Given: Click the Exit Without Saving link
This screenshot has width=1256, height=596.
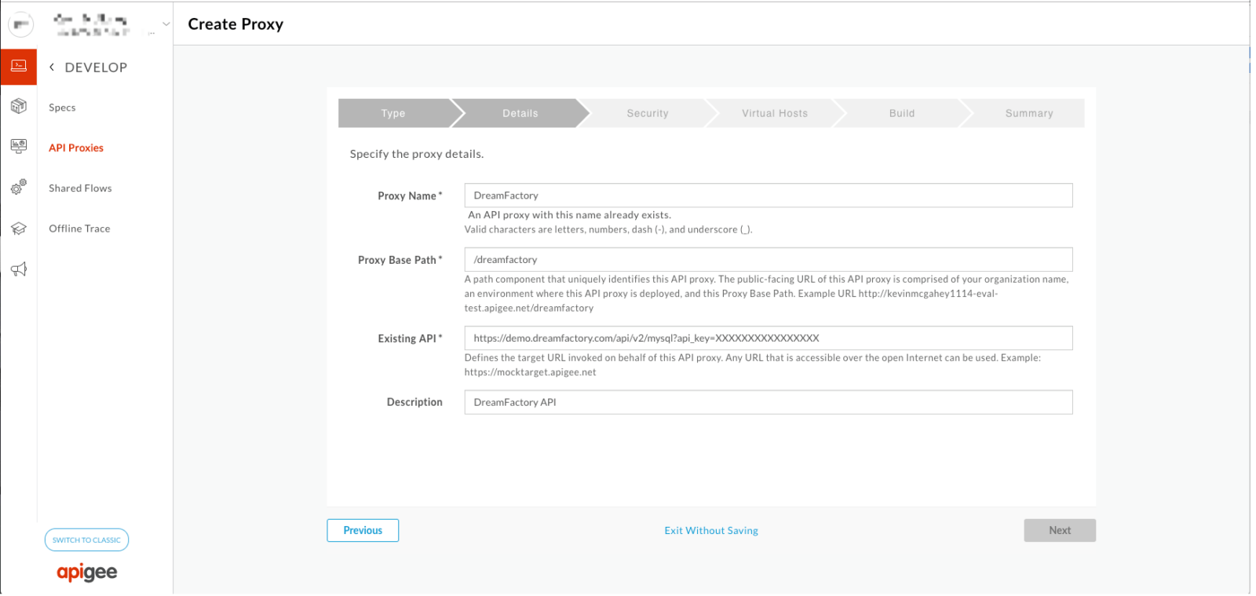Looking at the screenshot, I should pos(711,531).
